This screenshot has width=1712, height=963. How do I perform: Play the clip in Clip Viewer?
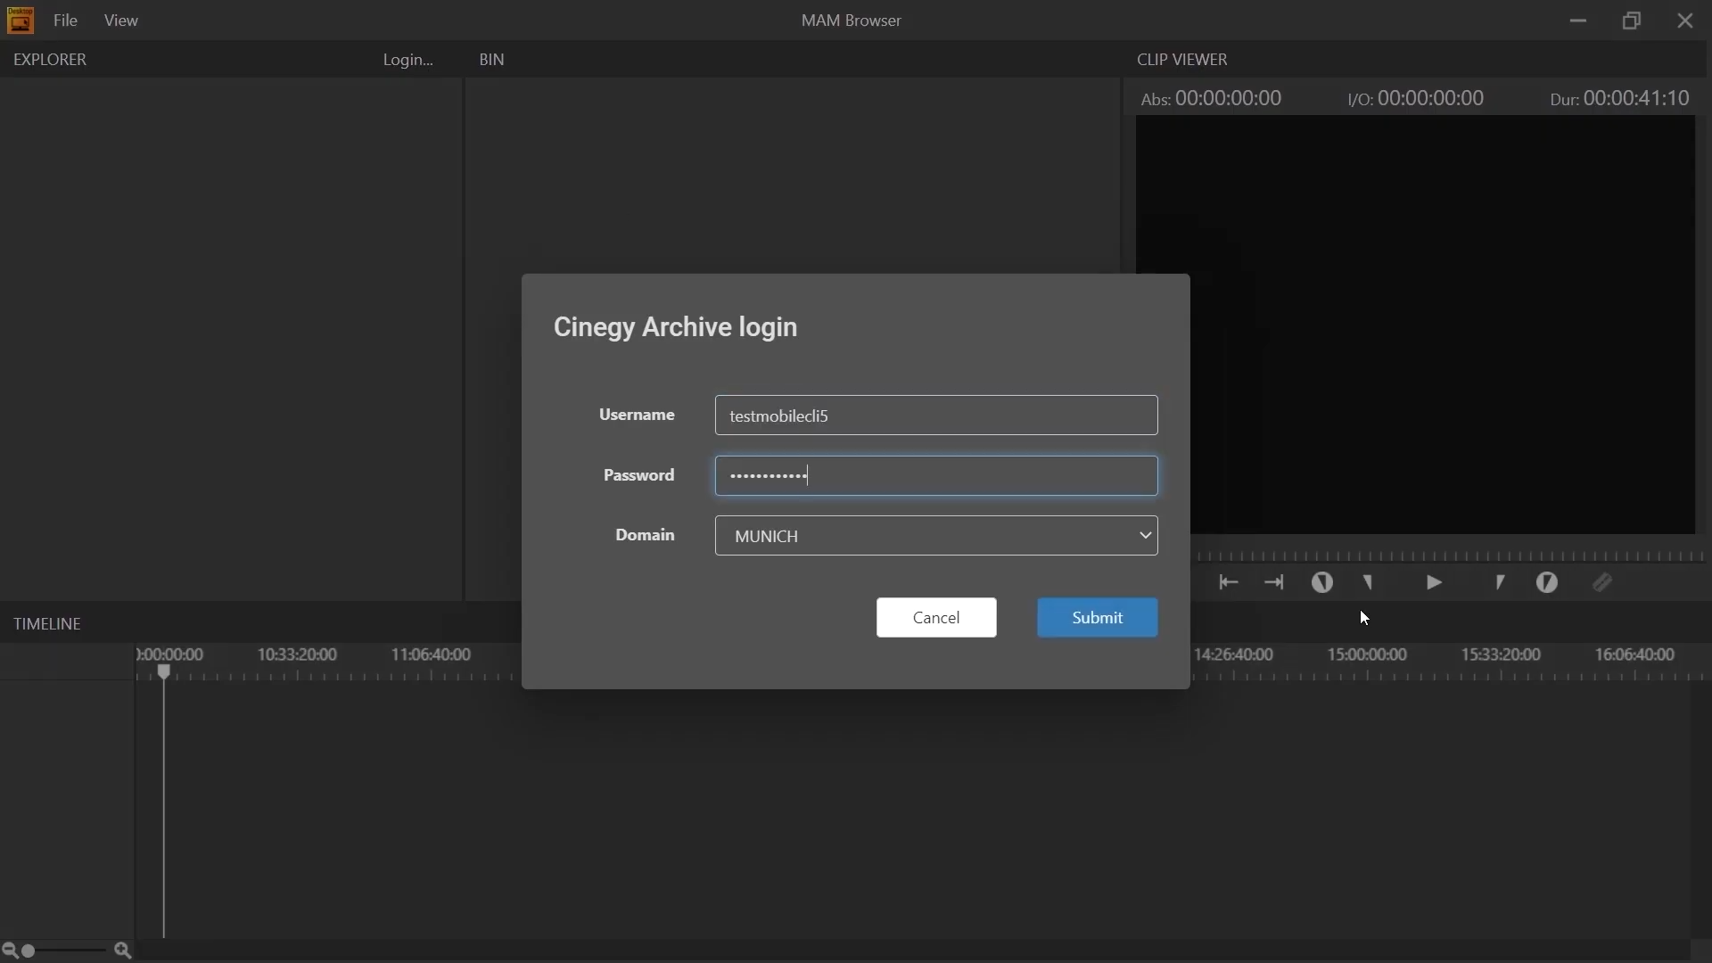(1435, 583)
